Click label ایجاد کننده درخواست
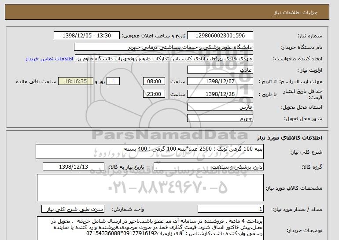The image size is (339, 240). (x=298, y=59)
